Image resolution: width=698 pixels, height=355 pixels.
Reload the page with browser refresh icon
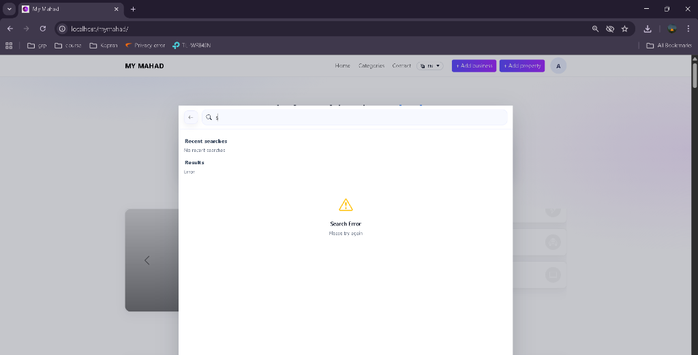[43, 29]
